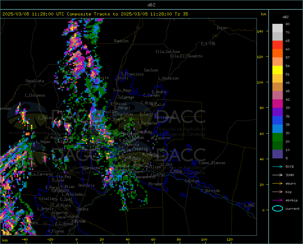Pick the bright green swatch in dBZ scale
The image size is (303, 244).
[277, 137]
